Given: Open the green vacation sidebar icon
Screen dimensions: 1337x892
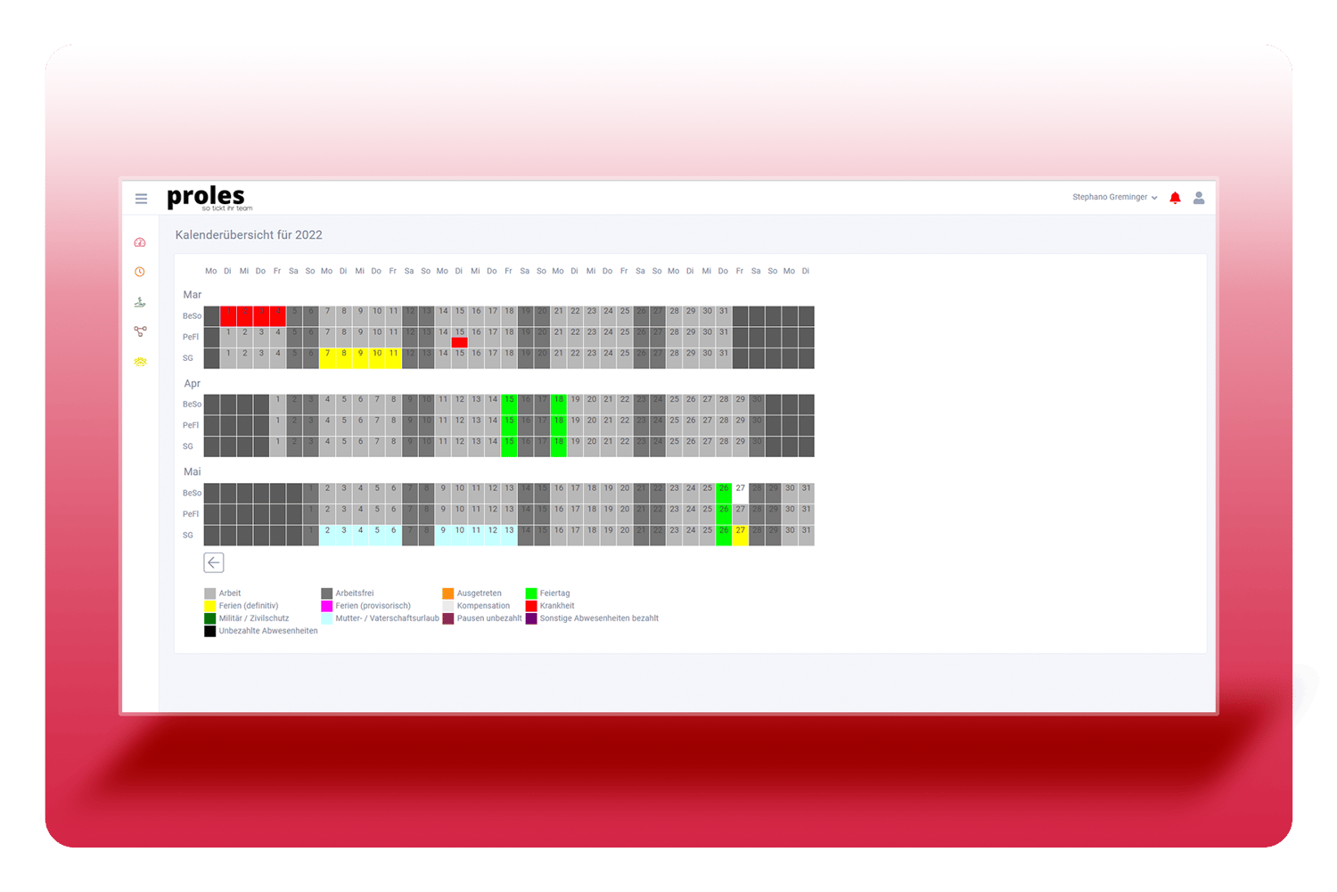Looking at the screenshot, I should click(x=140, y=302).
